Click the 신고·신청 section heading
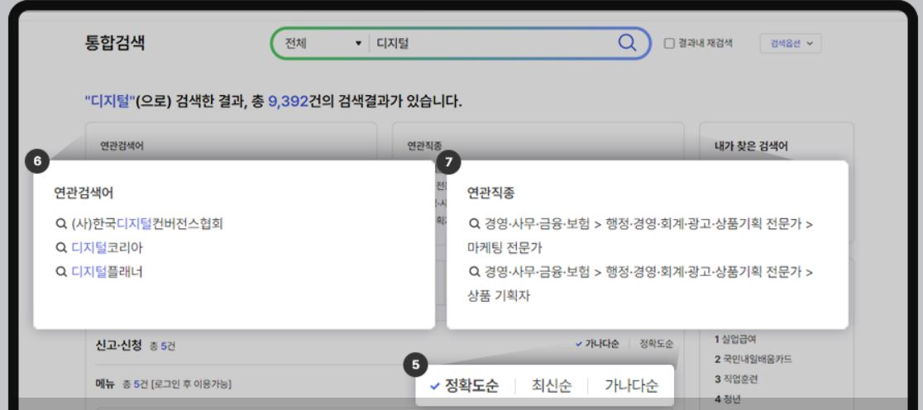This screenshot has width=923, height=410. [x=118, y=346]
